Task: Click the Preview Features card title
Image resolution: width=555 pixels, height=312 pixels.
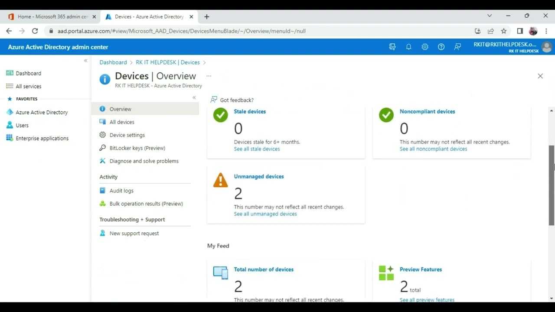Action: coord(421,269)
